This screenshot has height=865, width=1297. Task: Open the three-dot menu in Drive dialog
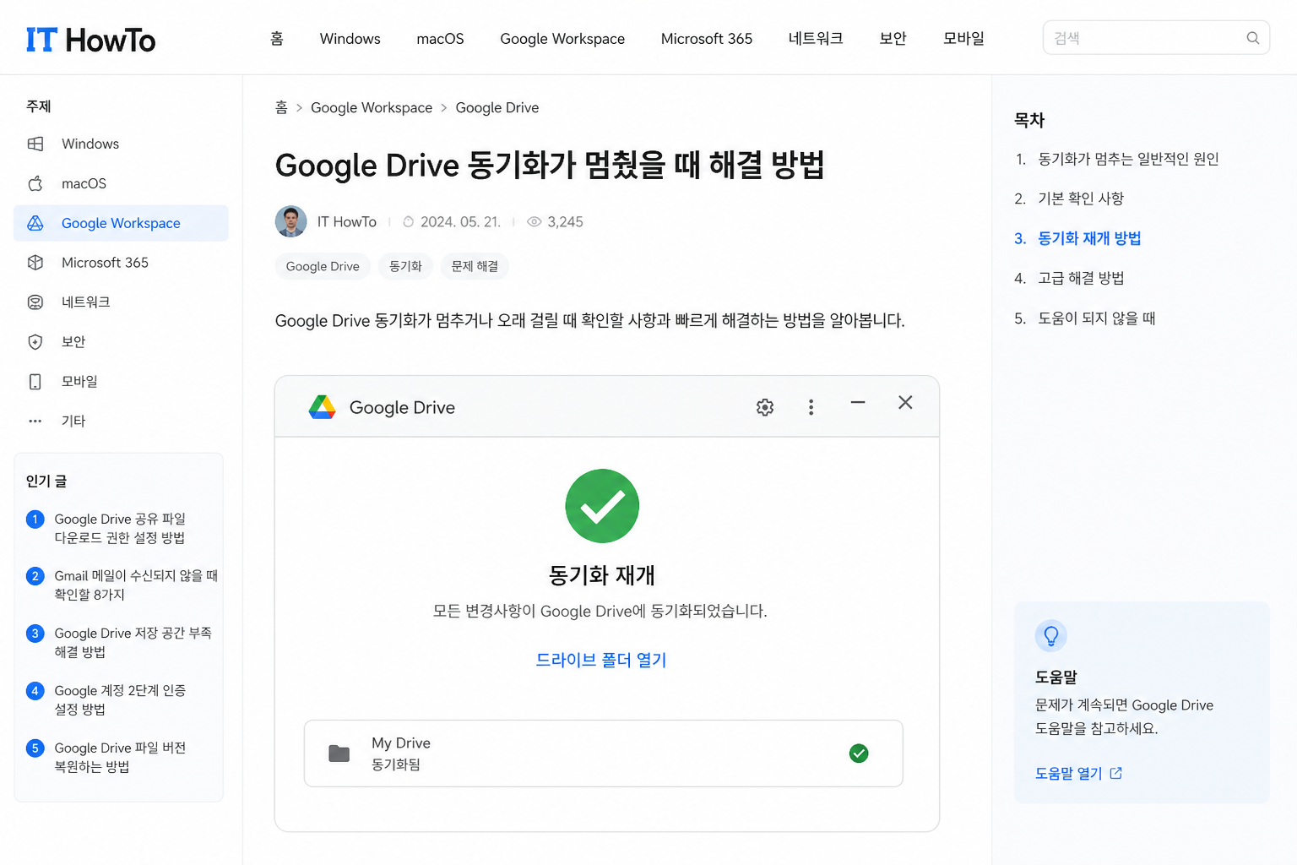tap(811, 407)
